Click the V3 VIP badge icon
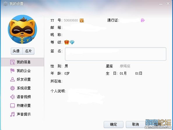 pyautogui.click(x=82, y=20)
